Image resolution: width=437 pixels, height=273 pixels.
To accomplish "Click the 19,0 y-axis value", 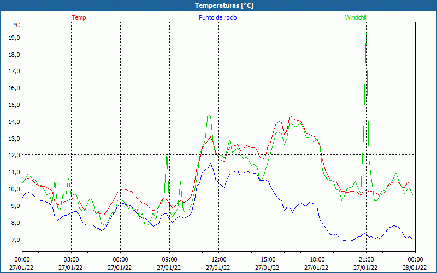I will [x=14, y=37].
